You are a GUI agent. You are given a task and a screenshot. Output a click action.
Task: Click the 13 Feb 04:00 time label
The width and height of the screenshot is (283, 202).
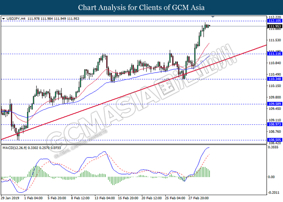point(105,198)
